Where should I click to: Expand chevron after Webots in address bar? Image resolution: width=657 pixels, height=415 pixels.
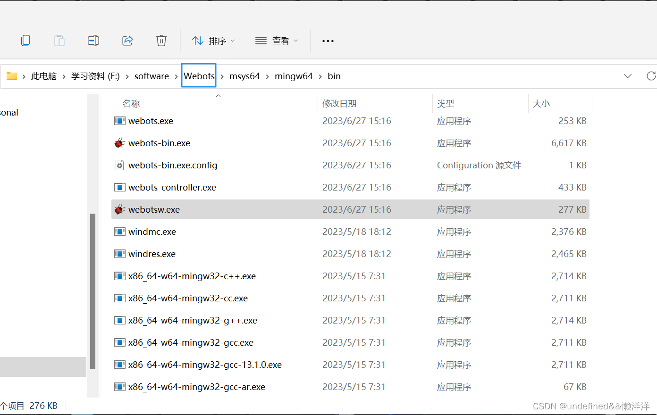point(222,76)
